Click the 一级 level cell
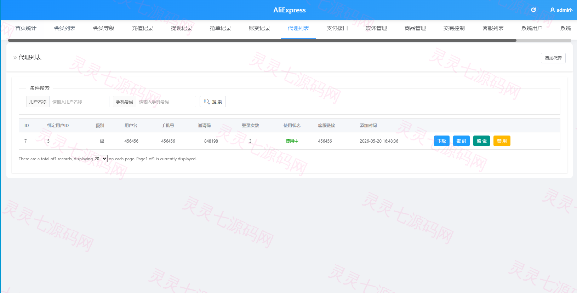This screenshot has width=577, height=293. point(100,141)
